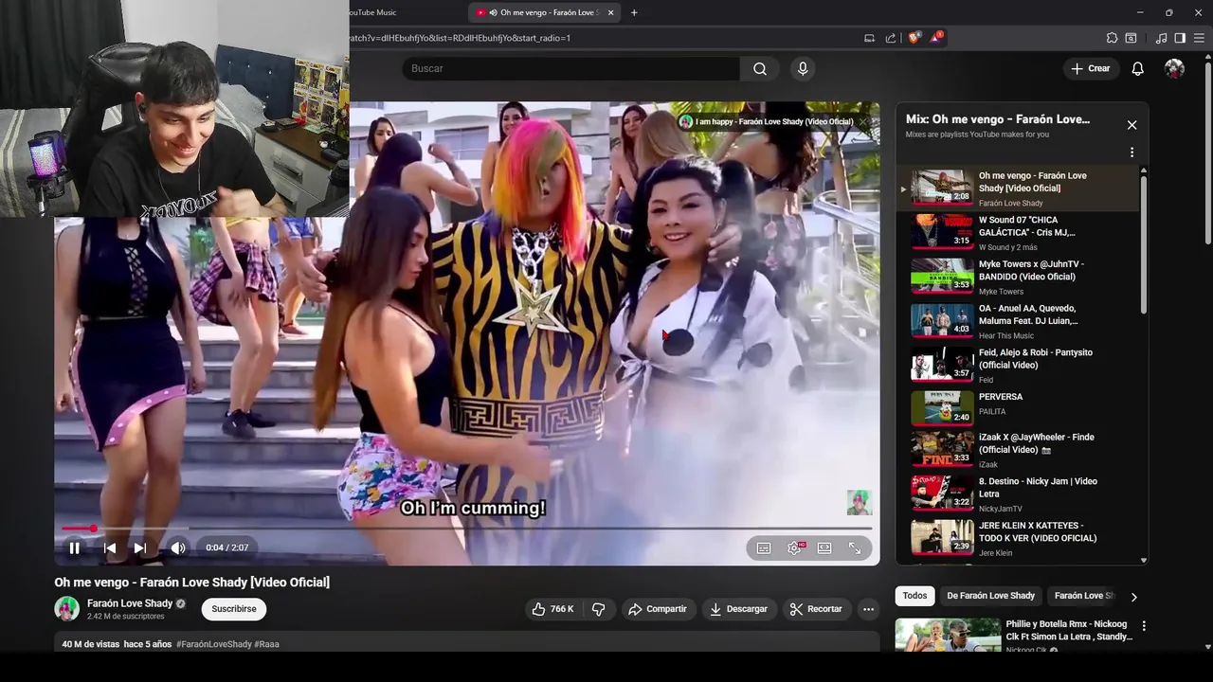Viewport: 1213px width, 682px height.
Task: Play iZaak Finde from the mix
Action: (x=1019, y=449)
